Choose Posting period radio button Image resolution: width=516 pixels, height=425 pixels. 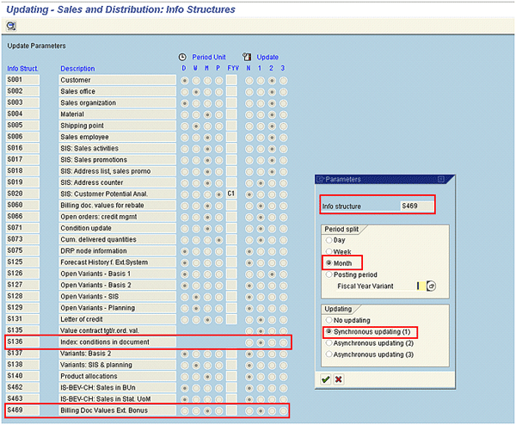tap(328, 274)
